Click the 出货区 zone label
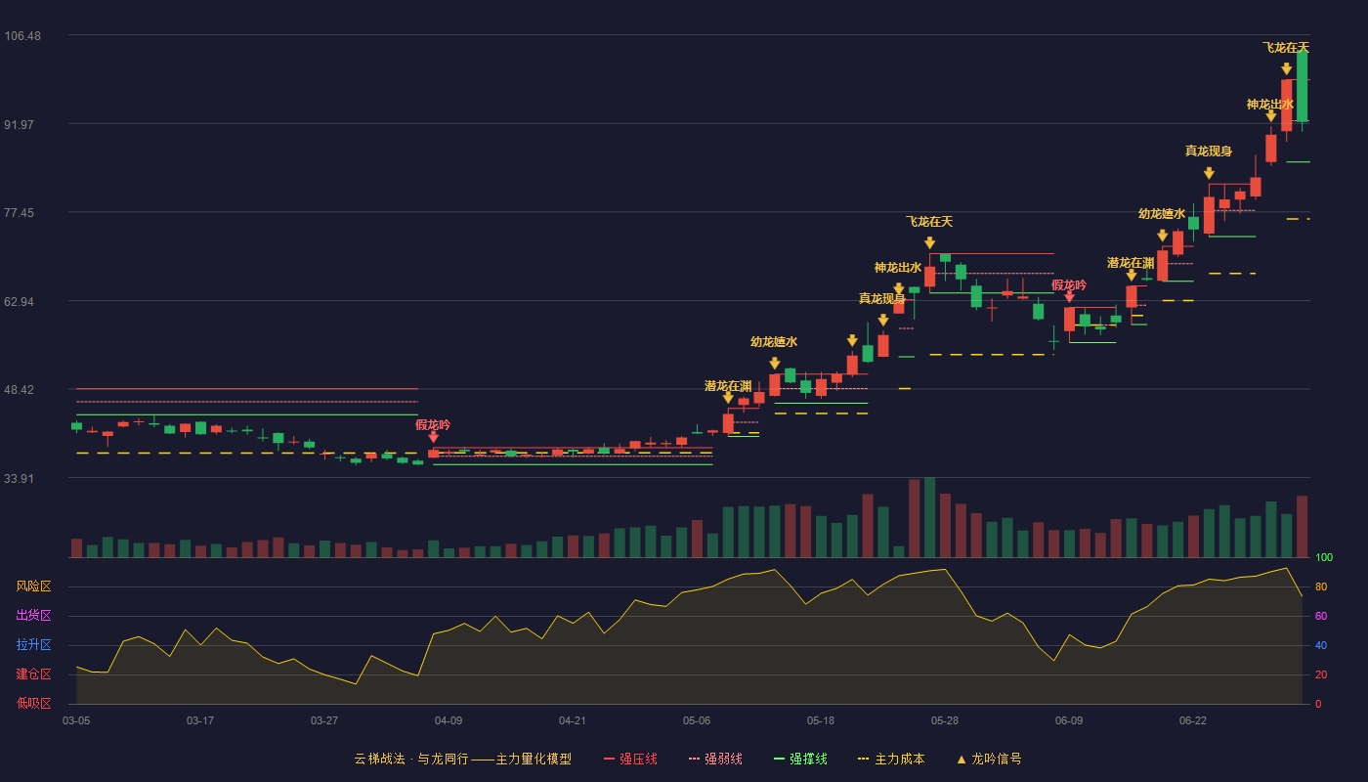Viewport: 1368px width, 782px height. coord(34,616)
